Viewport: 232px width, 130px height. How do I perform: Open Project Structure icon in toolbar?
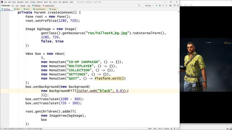pyautogui.click(x=170, y=5)
